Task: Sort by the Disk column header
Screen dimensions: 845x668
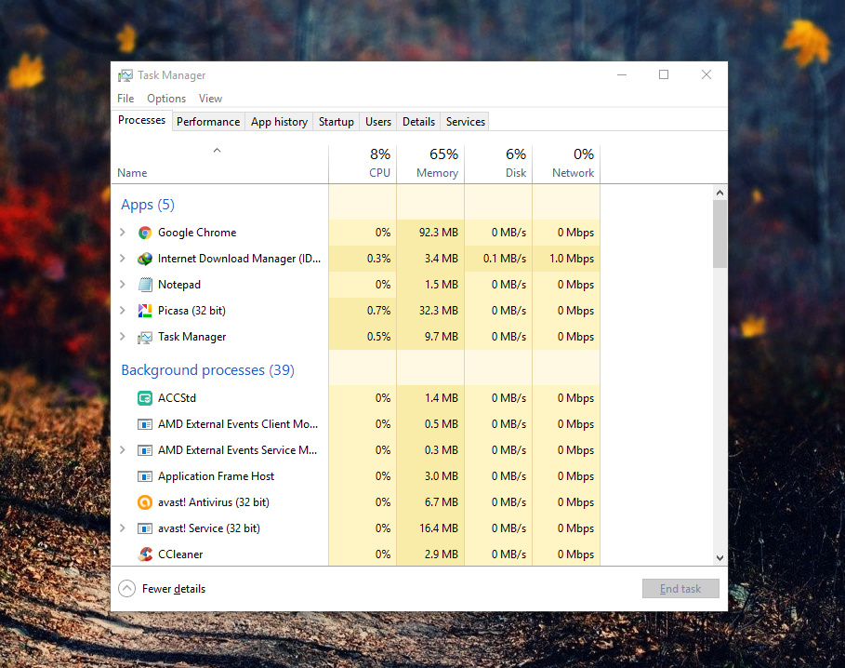Action: pos(498,165)
